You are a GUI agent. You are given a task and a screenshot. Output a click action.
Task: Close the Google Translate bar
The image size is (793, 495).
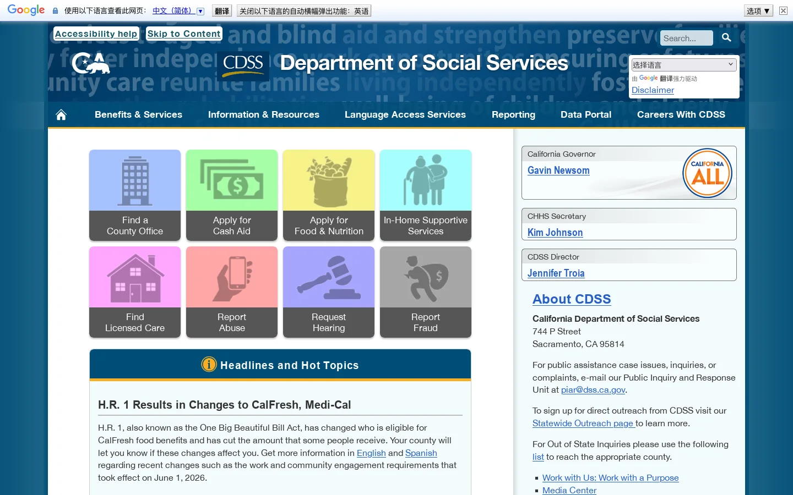[783, 10]
